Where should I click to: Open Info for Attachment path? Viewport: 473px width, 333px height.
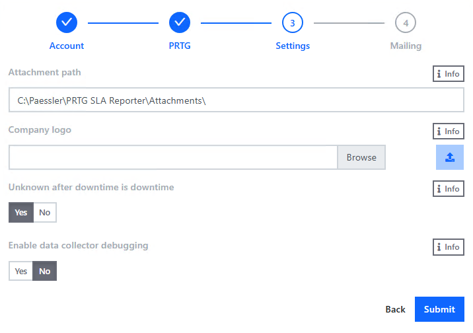(x=449, y=73)
